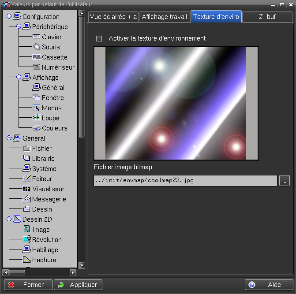Click the Périphérique computer icon
Screen dimensions: 296x294
pyautogui.click(x=26, y=26)
